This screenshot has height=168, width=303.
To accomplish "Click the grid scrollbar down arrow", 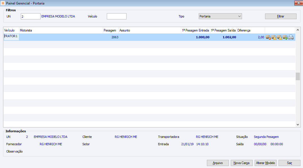I will [x=298, y=125].
